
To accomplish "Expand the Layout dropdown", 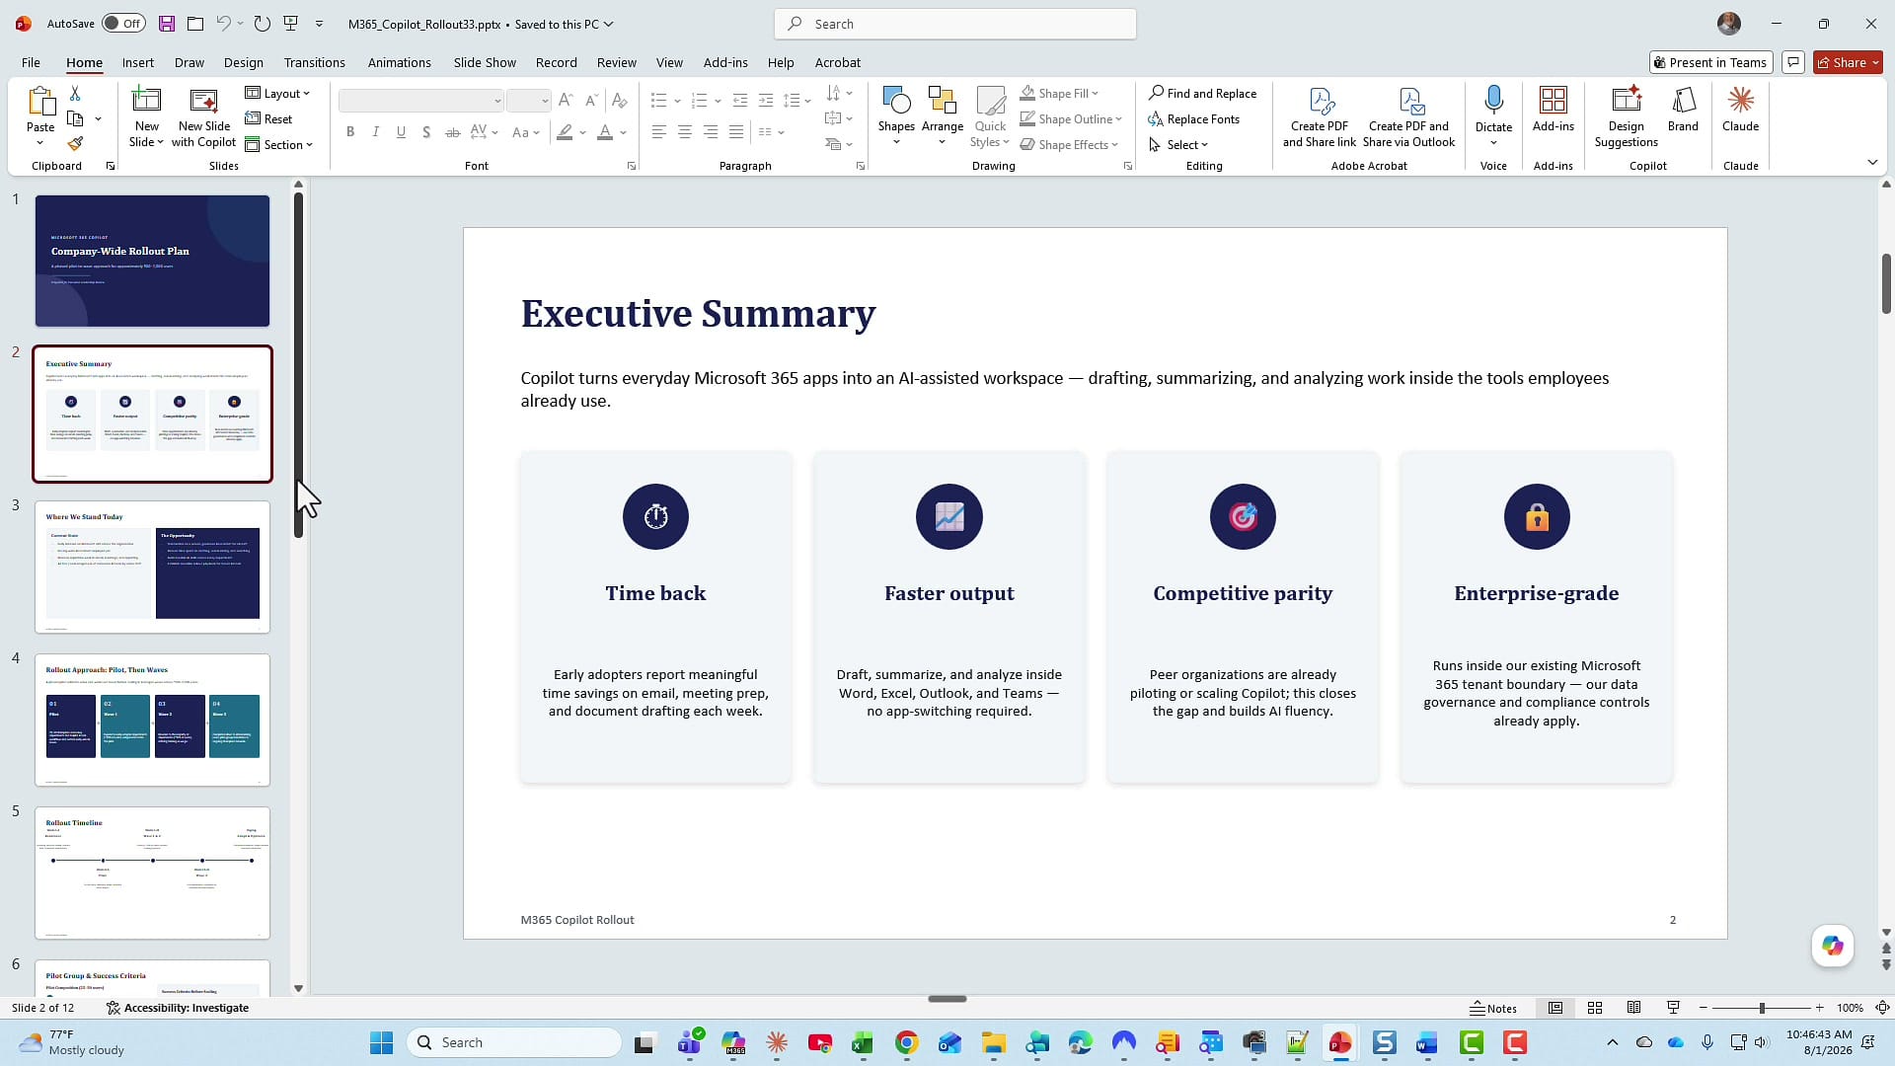I will [277, 93].
